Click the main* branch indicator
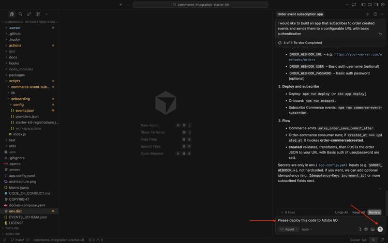The height and width of the screenshot is (243, 388). click(18, 240)
